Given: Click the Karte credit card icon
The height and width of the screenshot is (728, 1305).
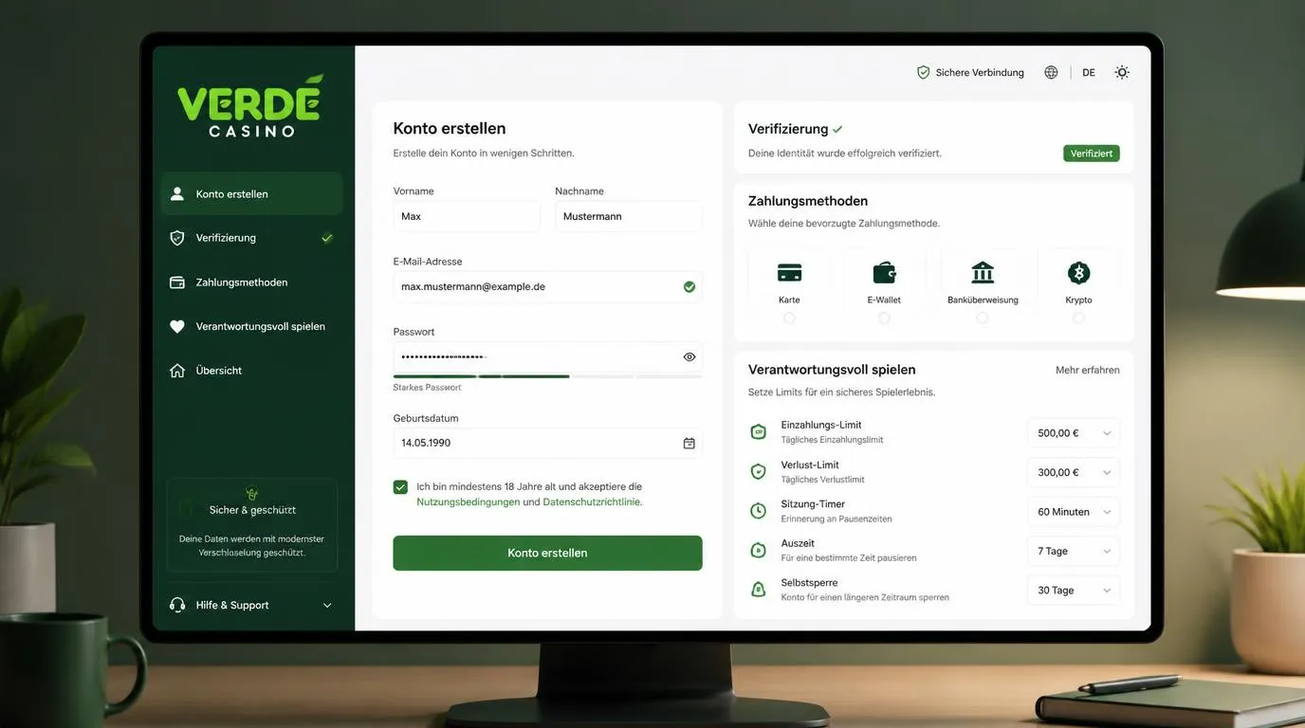Looking at the screenshot, I should pyautogui.click(x=789, y=273).
